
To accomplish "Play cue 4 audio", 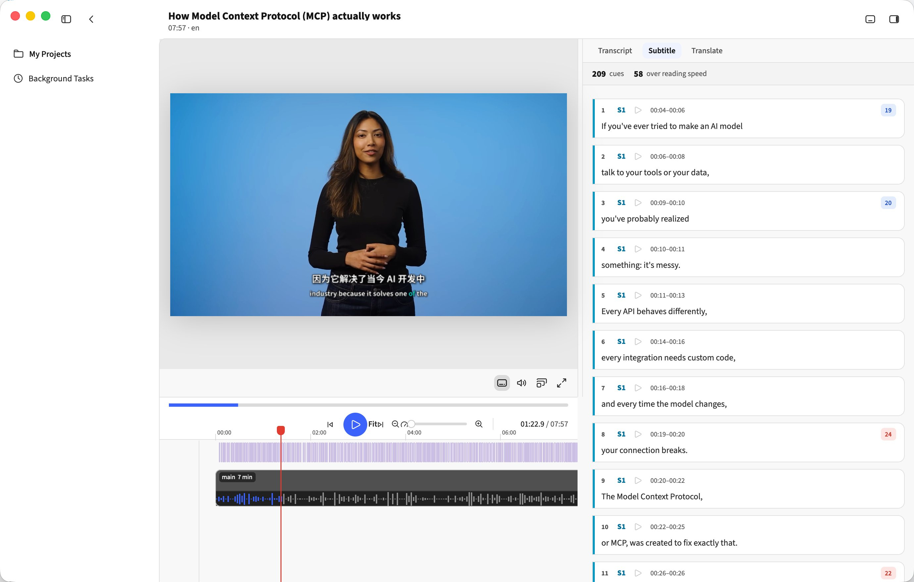I will coord(638,249).
